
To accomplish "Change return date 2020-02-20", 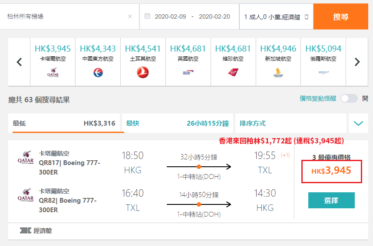I will pyautogui.click(x=215, y=16).
